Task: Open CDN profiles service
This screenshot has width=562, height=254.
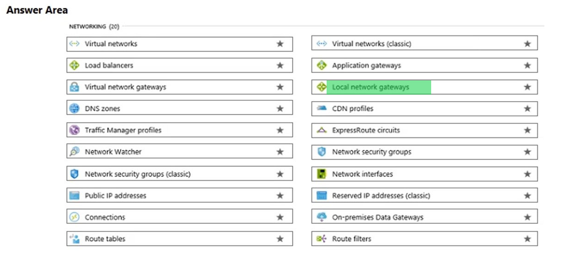Action: 424,108
